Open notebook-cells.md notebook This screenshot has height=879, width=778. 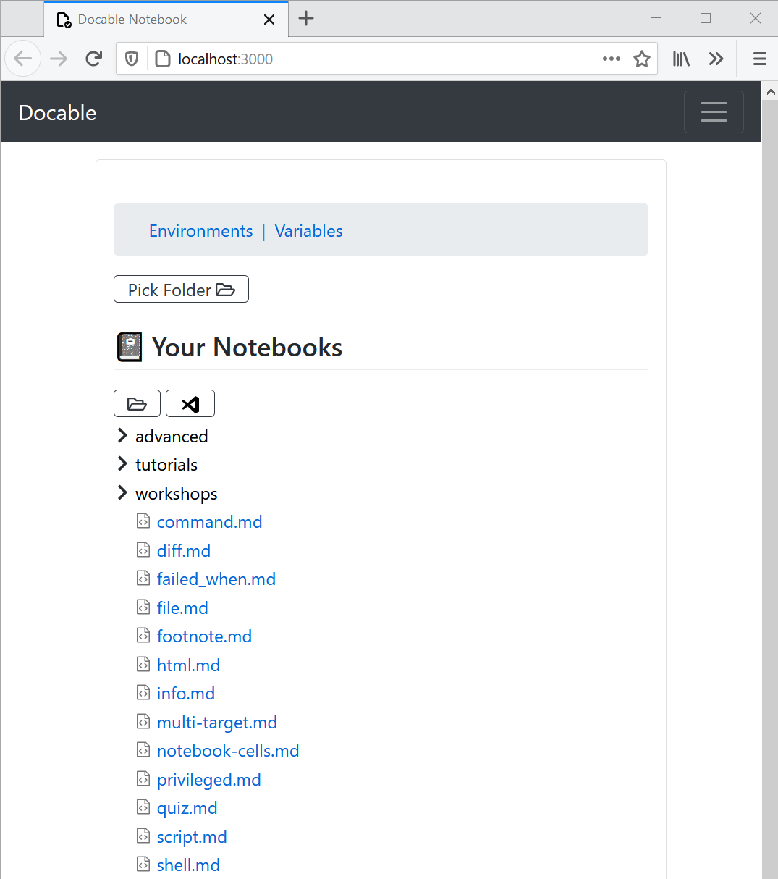click(x=228, y=750)
